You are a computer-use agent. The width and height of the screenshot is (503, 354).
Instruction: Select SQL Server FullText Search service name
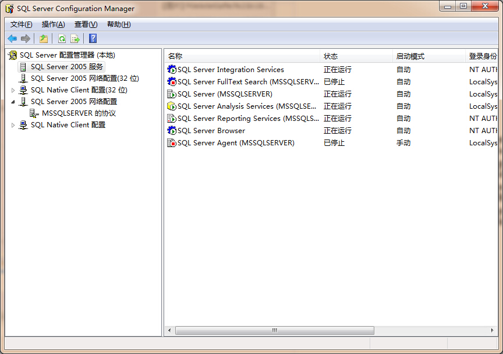click(x=248, y=82)
